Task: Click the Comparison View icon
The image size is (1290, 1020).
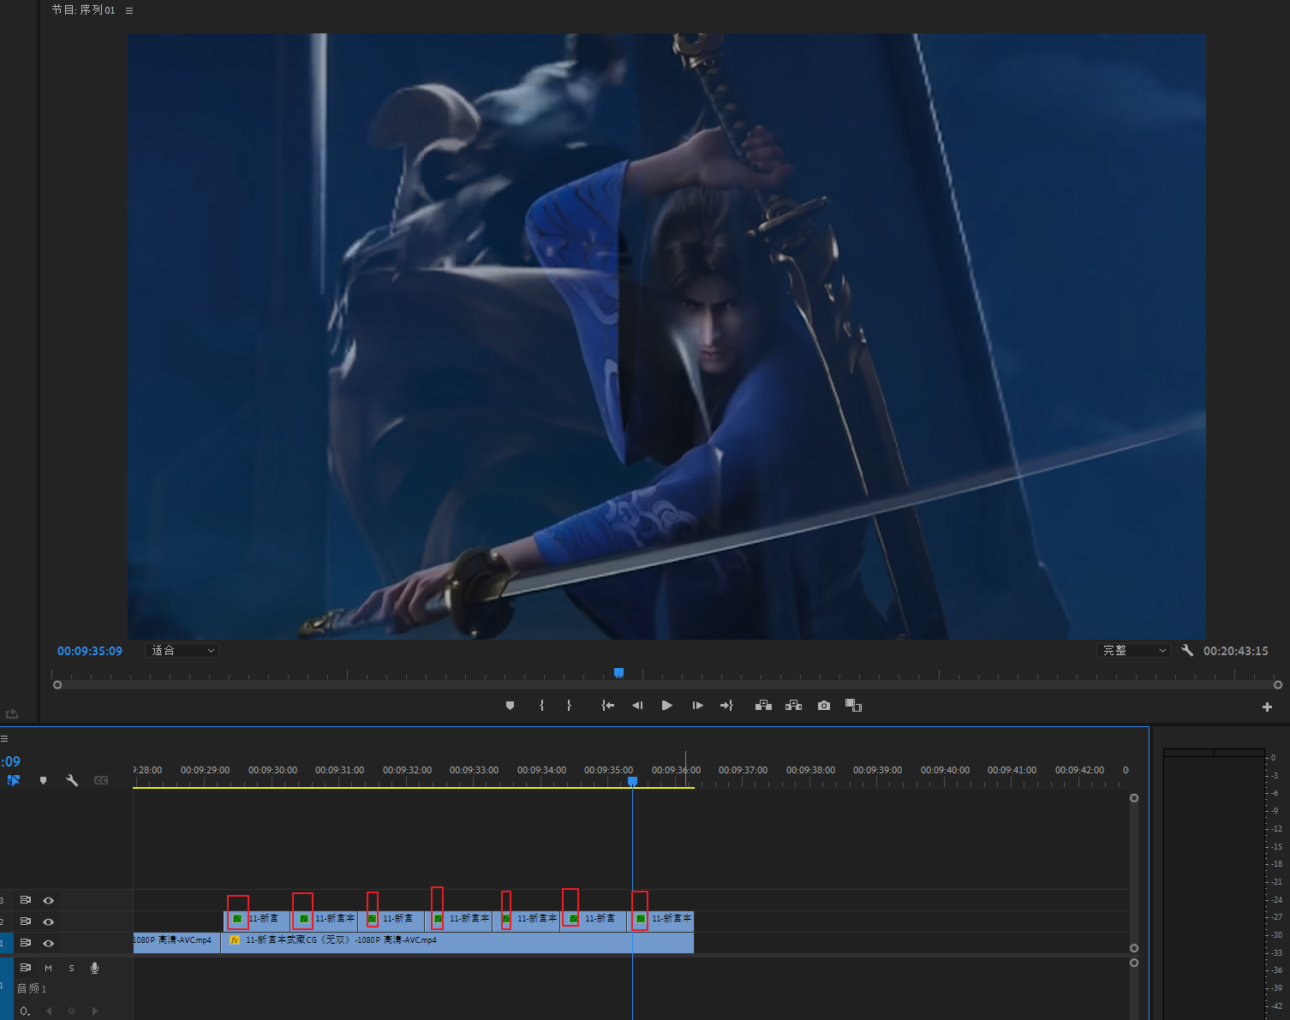Action: (853, 706)
